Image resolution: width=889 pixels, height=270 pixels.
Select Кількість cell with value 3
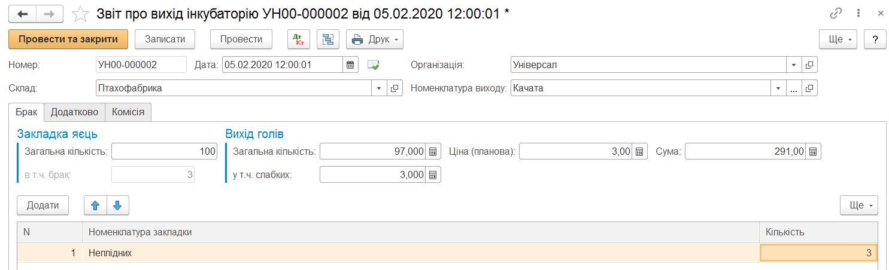[818, 253]
